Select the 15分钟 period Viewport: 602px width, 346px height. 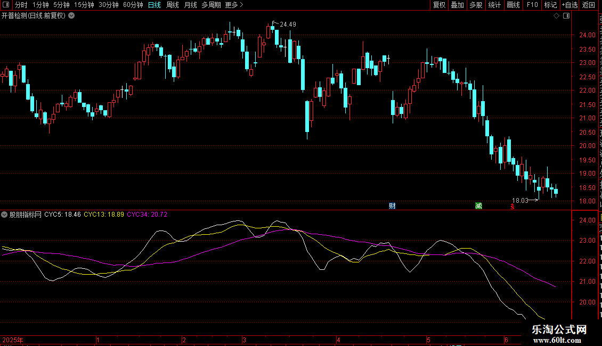[84, 5]
